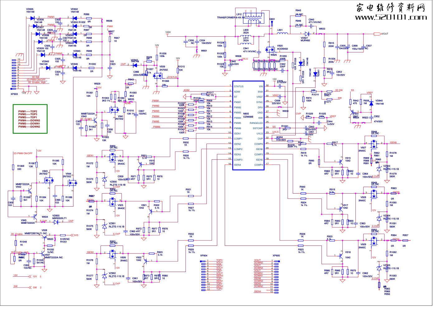Click the V915 1042 transistor symbol

click(x=341, y=161)
